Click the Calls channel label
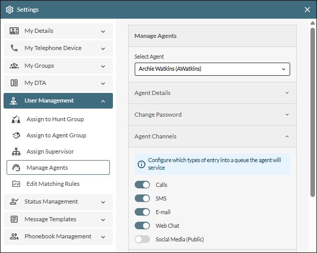 point(162,185)
